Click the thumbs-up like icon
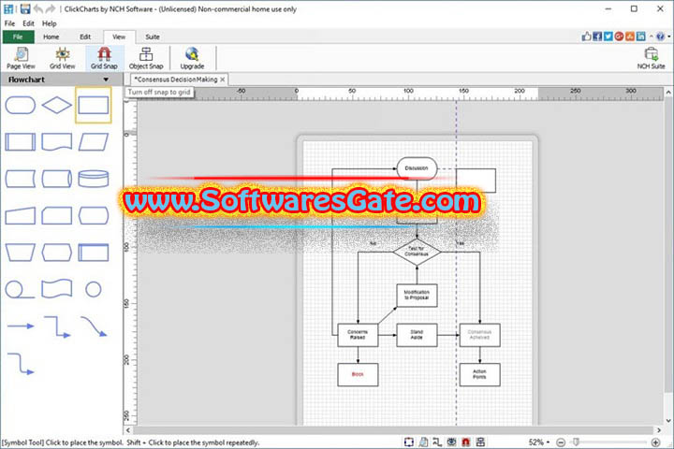 [586, 36]
